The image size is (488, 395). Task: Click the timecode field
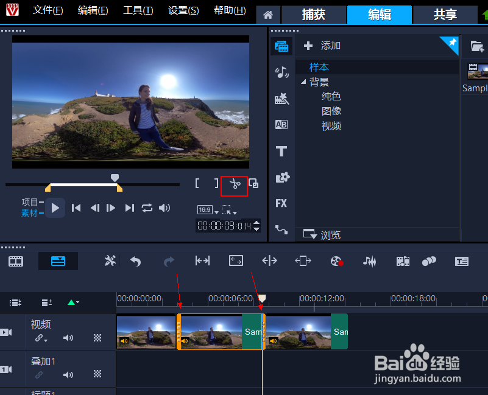[x=224, y=225]
